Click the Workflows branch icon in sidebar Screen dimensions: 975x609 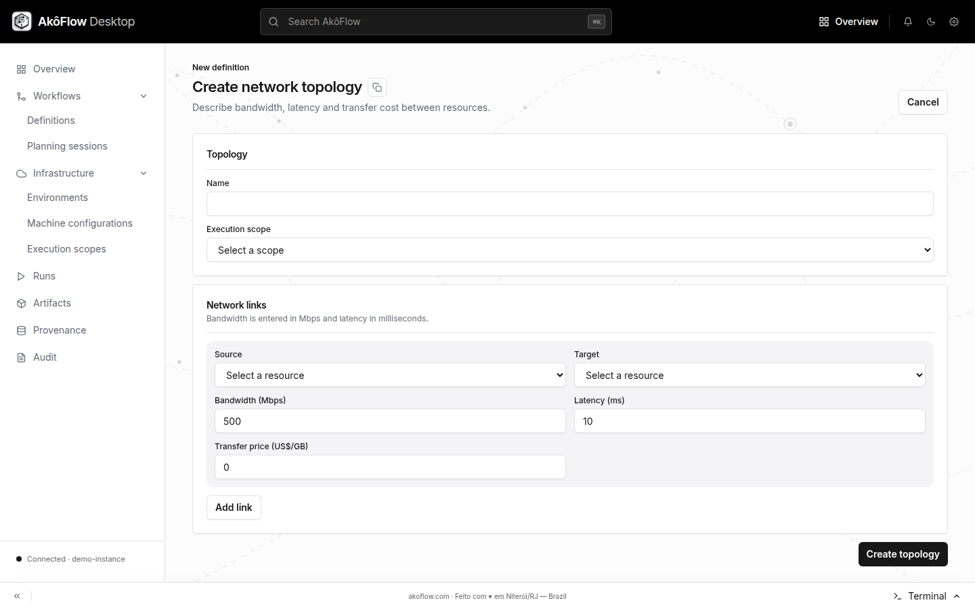pos(21,96)
